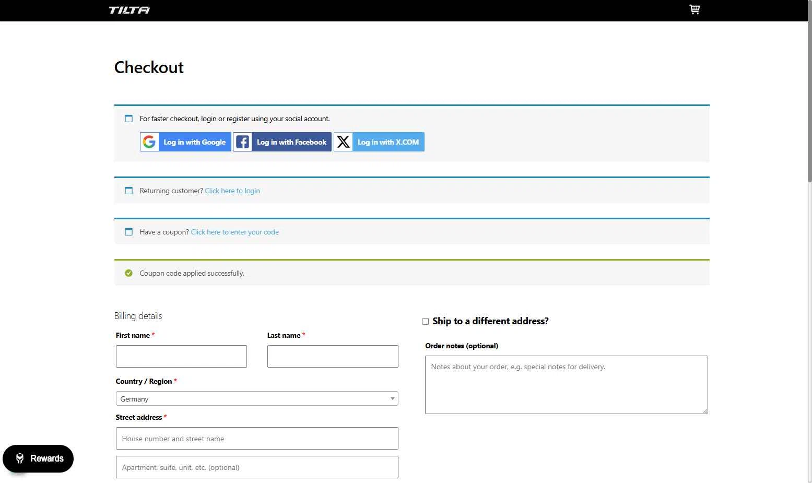Click the TILTA logo in header
Image resolution: width=812 pixels, height=483 pixels.
(x=129, y=10)
